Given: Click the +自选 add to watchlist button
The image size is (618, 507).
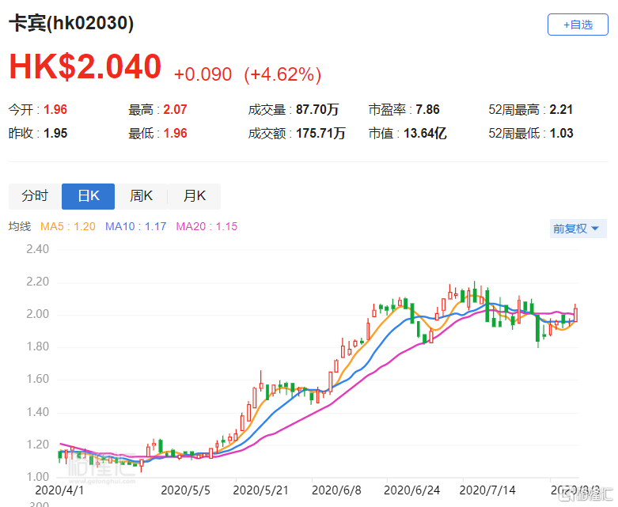Looking at the screenshot, I should (577, 25).
